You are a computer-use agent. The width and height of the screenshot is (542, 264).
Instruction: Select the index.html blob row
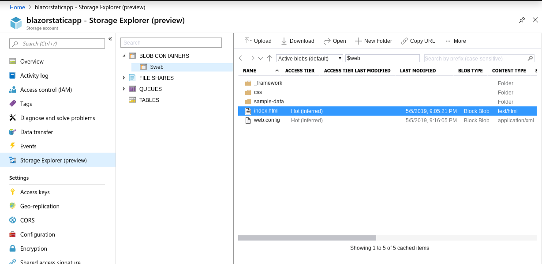tap(387, 111)
